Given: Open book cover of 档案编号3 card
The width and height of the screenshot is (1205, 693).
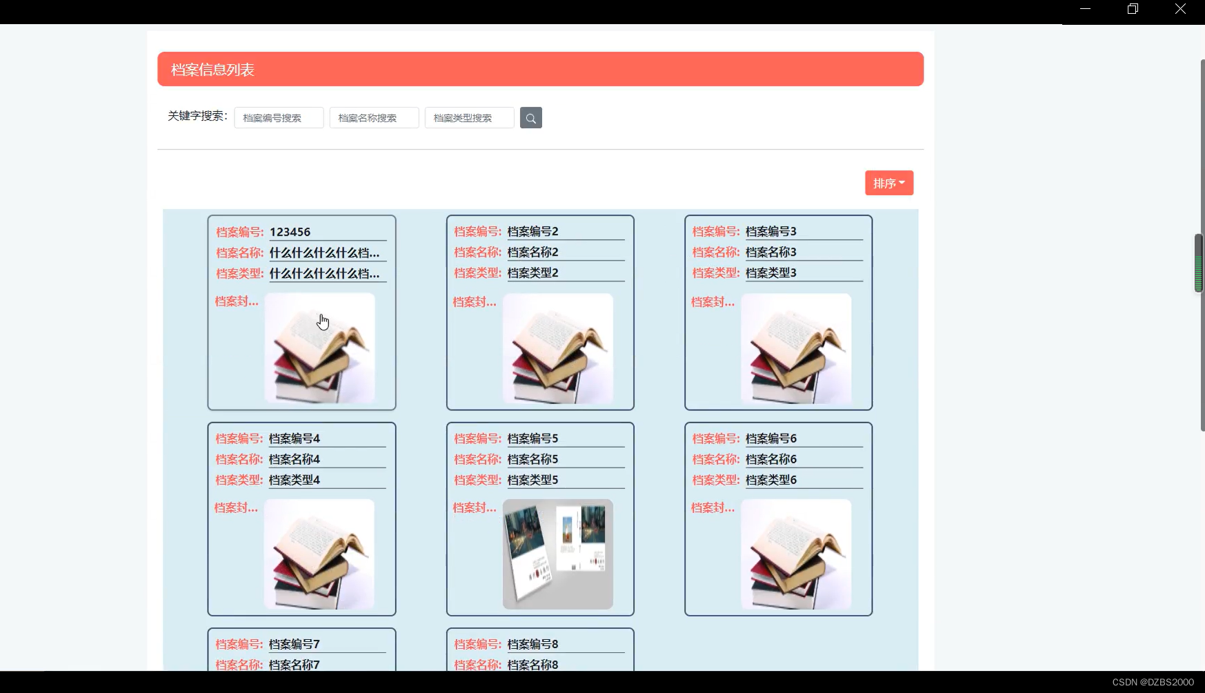Looking at the screenshot, I should click(796, 348).
